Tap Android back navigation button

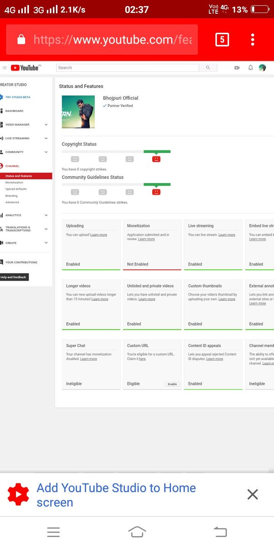[x=220, y=532]
